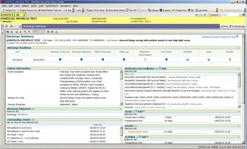Viewport: 247px width, 149px height.
Task: Collapse the Discharge Diagnoses section
Action: [121, 109]
